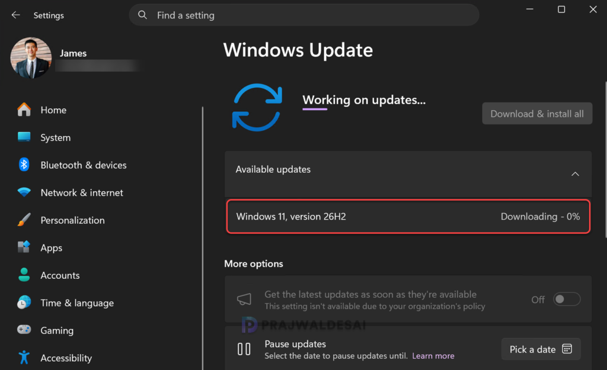Click James profile picture
Viewport: 607px width, 370px height.
(31, 58)
